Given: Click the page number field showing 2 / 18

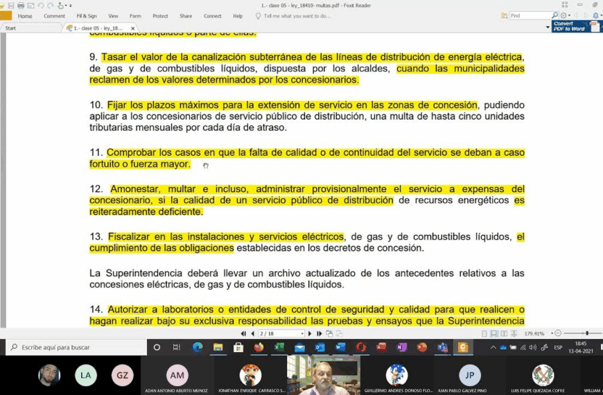Looking at the screenshot, I should 281,333.
